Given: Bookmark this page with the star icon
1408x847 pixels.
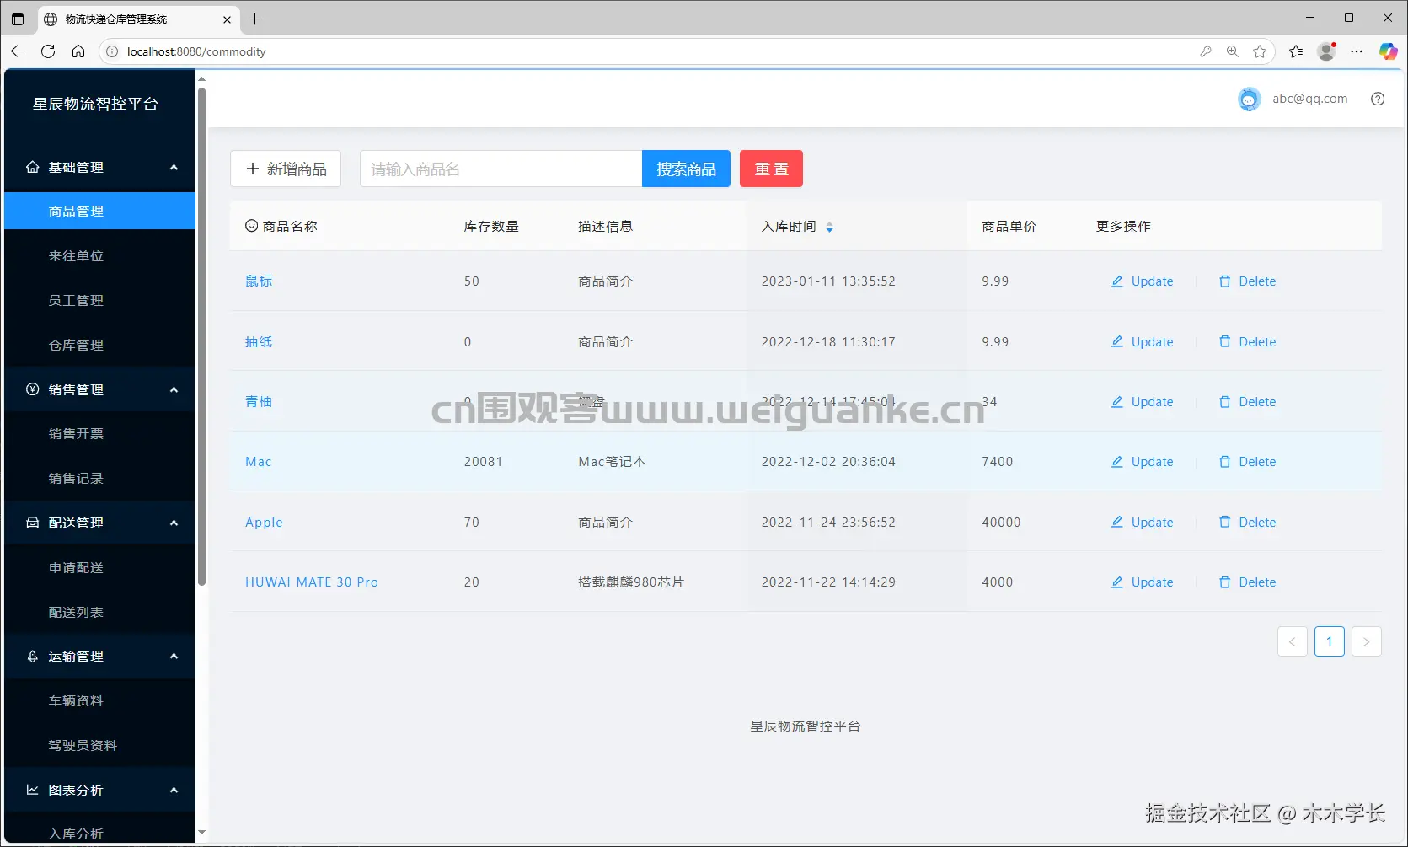Looking at the screenshot, I should pyautogui.click(x=1260, y=51).
